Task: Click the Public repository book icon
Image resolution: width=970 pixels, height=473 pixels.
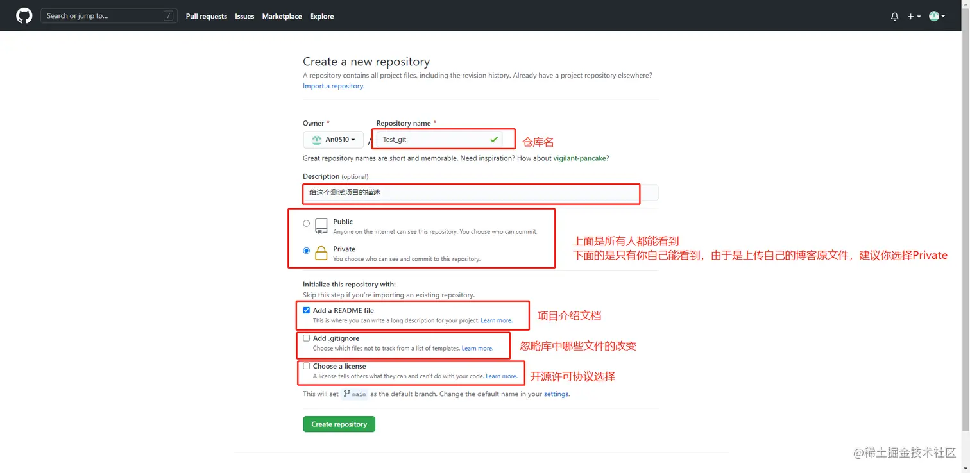Action: (321, 226)
